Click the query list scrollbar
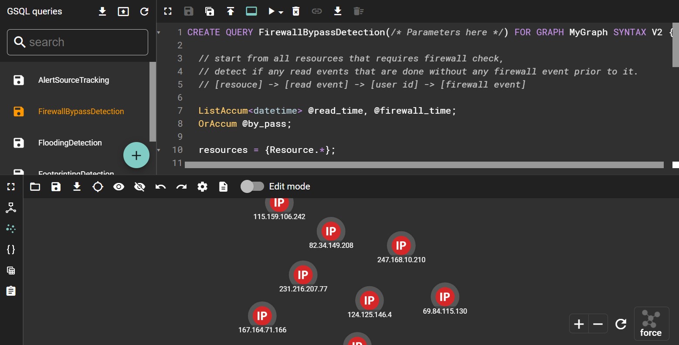Image resolution: width=679 pixels, height=345 pixels. 153,101
